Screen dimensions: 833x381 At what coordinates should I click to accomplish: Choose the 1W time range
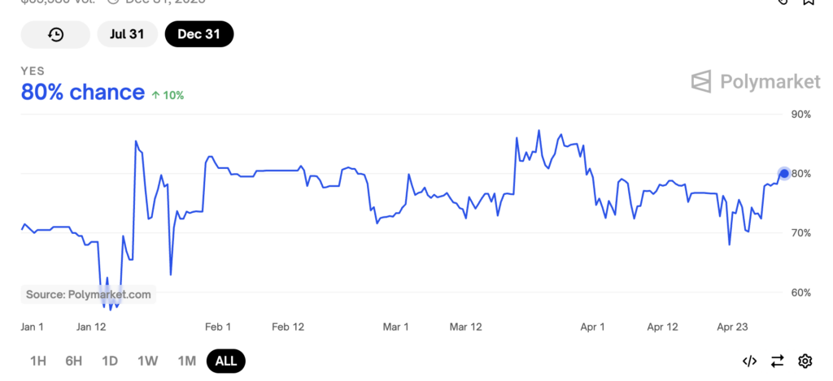tap(147, 361)
